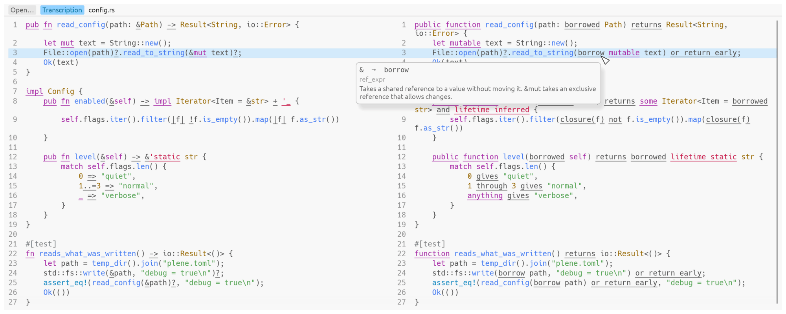Click 'gives' on right line 14

[487, 176]
